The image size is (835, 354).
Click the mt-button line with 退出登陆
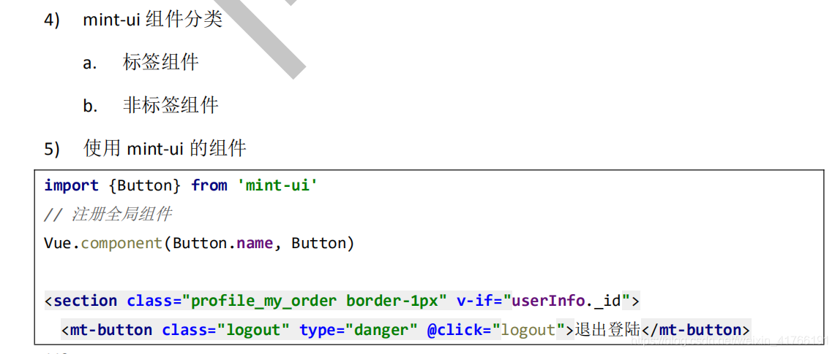[405, 330]
